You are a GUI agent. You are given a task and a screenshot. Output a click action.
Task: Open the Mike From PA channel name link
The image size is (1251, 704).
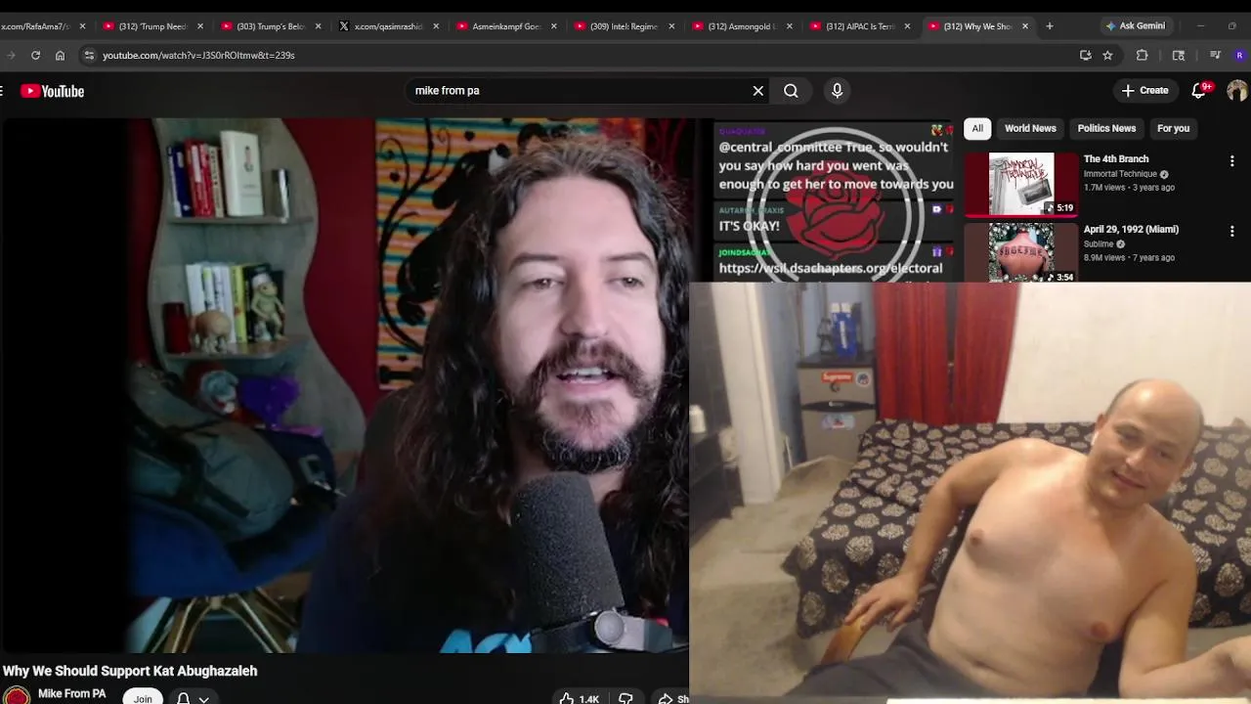pyautogui.click(x=71, y=694)
